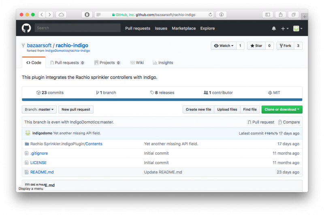The height and width of the screenshot is (215, 324).
Task: Open the IndigoDomotics/rachio-indigo fork source link
Action: [x=68, y=51]
